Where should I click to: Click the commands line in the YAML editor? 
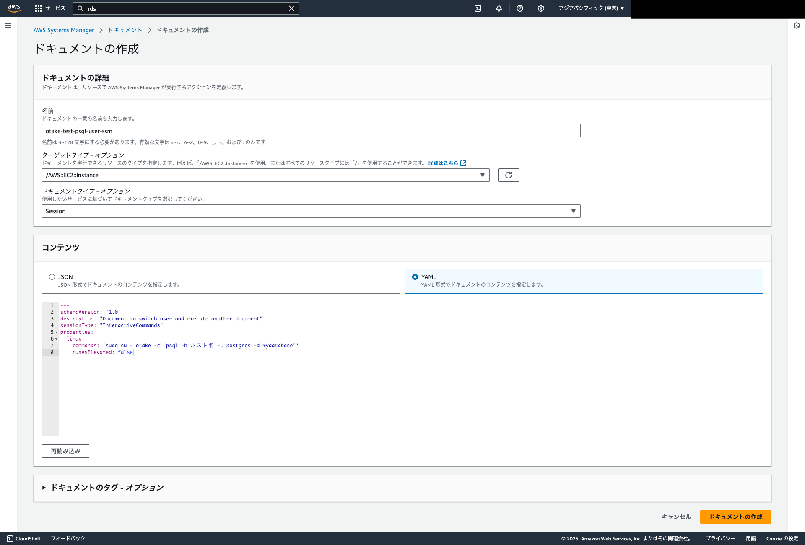point(185,346)
